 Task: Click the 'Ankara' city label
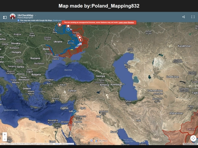tap(63, 85)
